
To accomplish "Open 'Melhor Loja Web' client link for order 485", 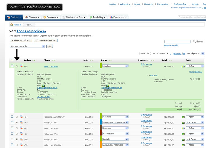I will [51, 67].
